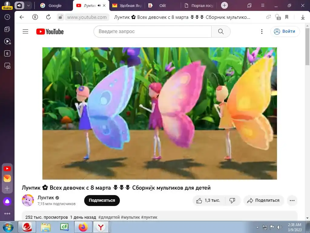Open media player icon in left sidebar
The image size is (310, 233).
7,41
